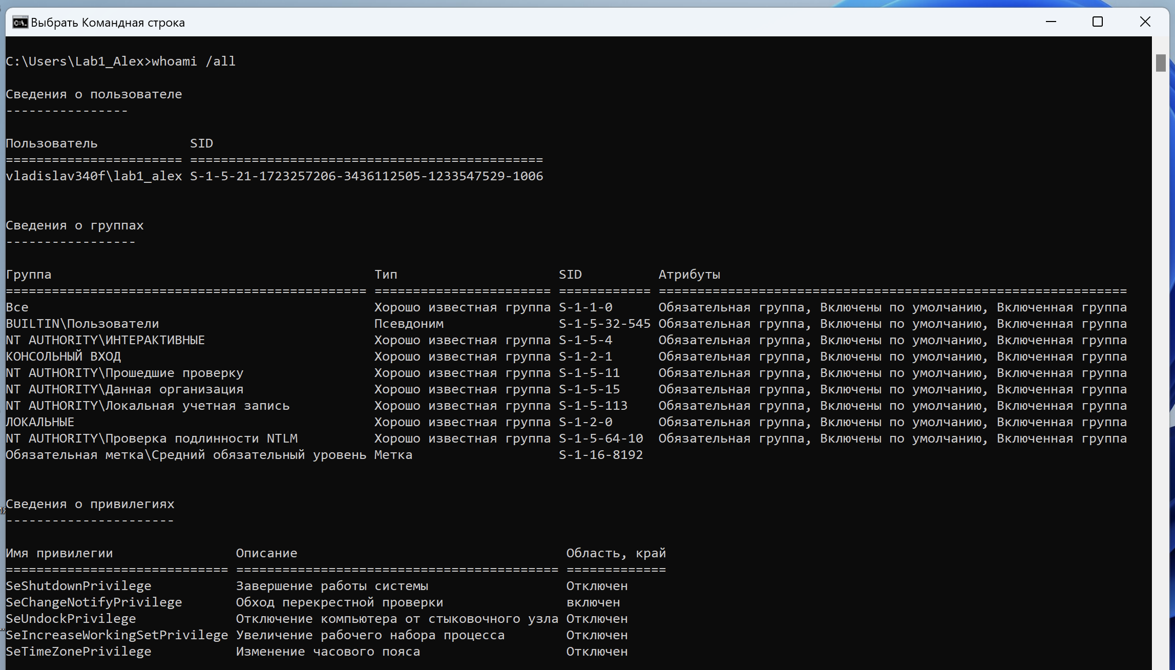This screenshot has width=1175, height=670.
Task: Click the 'Сведения о группах' heading
Action: 75,225
